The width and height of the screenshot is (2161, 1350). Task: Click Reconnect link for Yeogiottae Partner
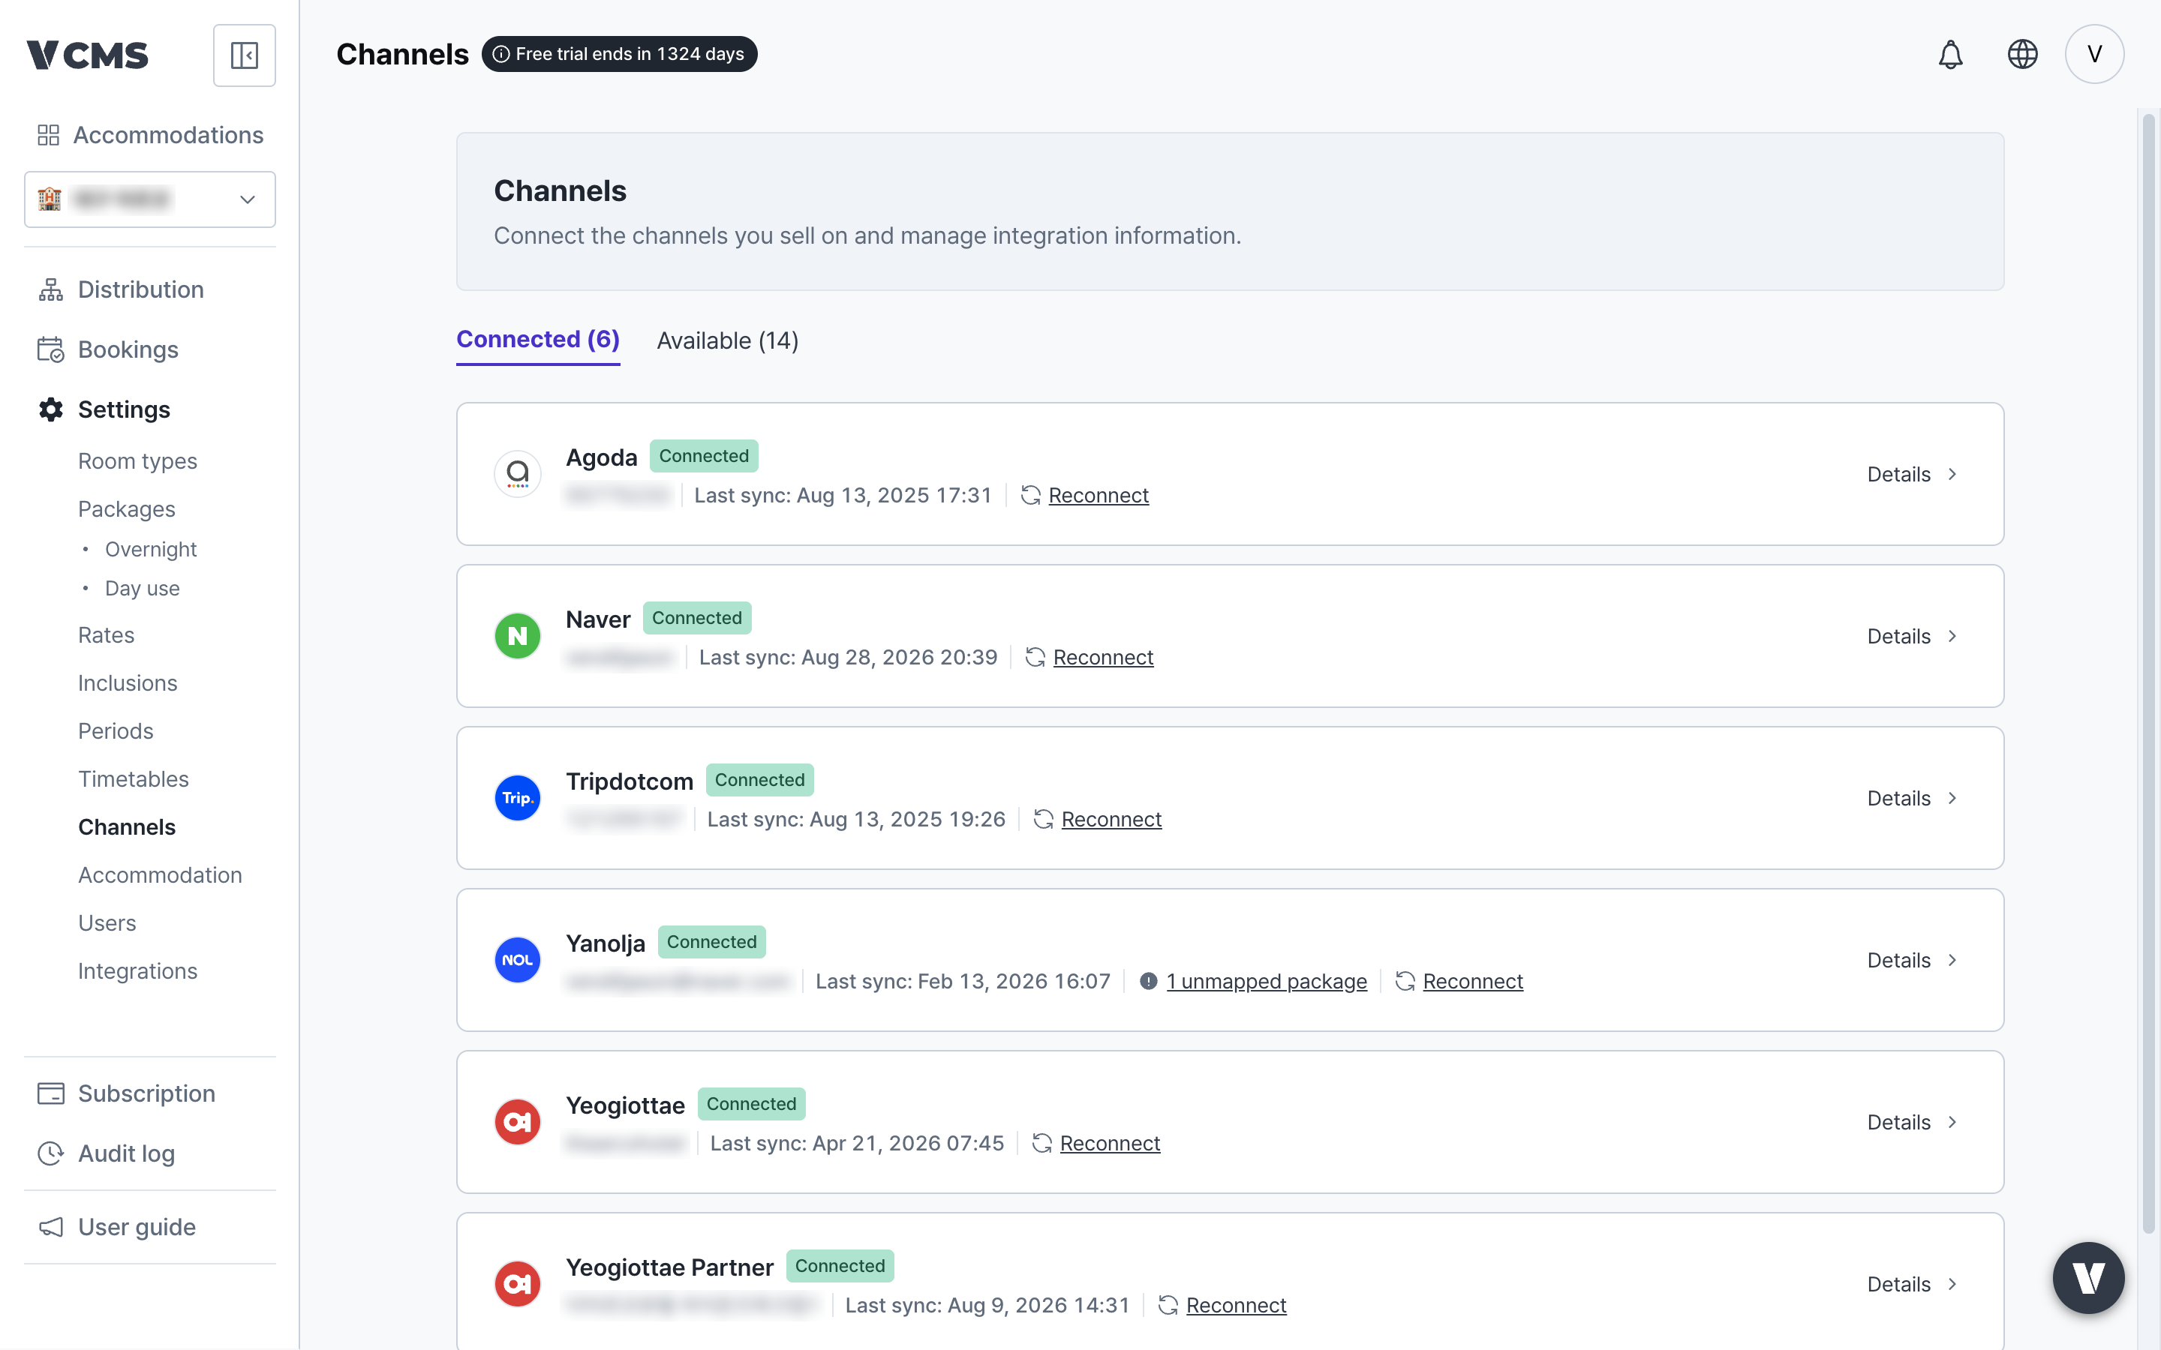click(x=1236, y=1305)
